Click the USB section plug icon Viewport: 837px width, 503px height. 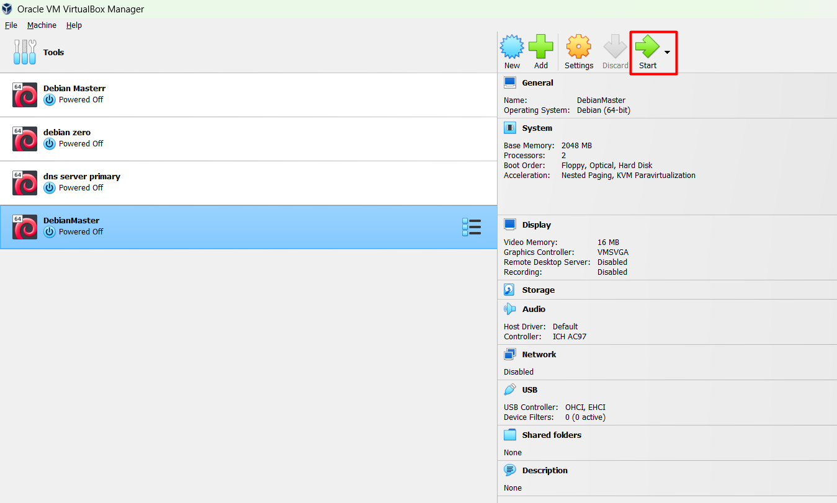point(510,389)
